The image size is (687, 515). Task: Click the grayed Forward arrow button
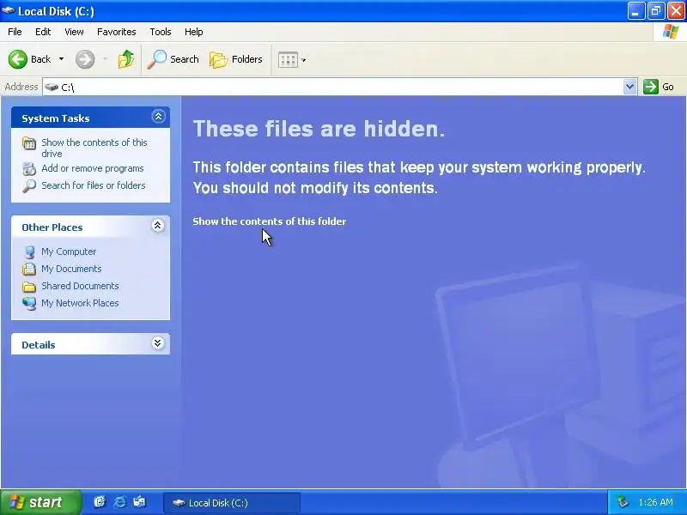tap(85, 59)
